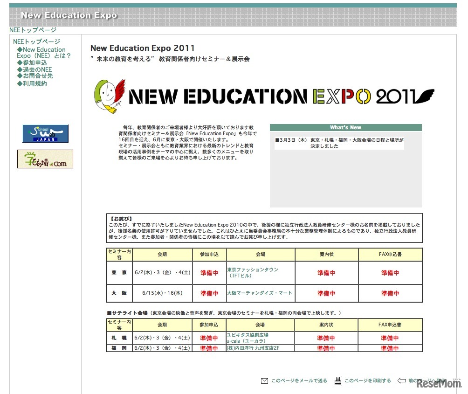
Task: View the 過去のNEE page
Action: point(36,69)
